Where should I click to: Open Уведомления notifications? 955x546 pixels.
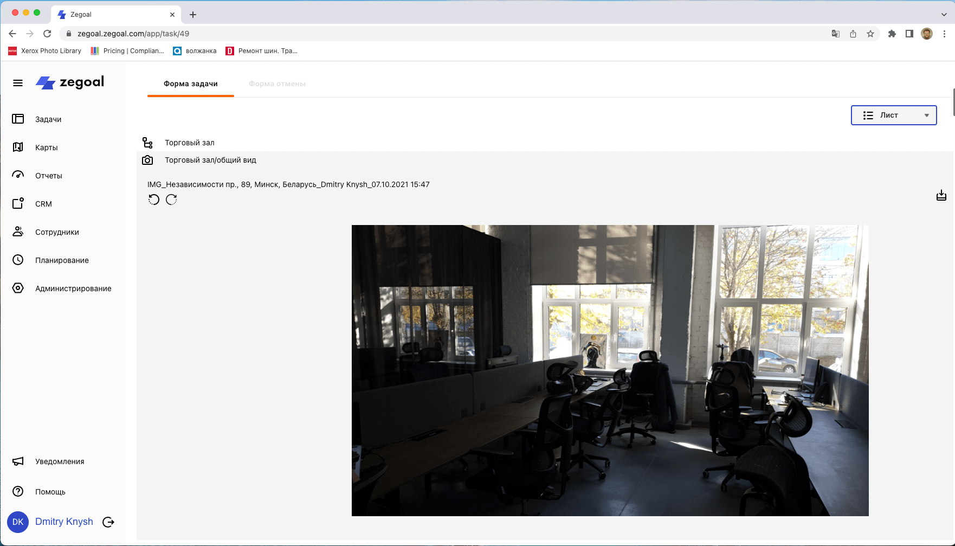click(x=60, y=461)
